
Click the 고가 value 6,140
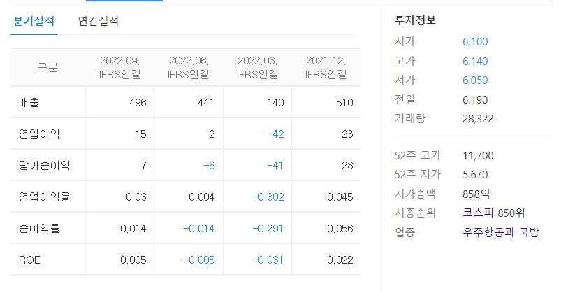(x=475, y=62)
